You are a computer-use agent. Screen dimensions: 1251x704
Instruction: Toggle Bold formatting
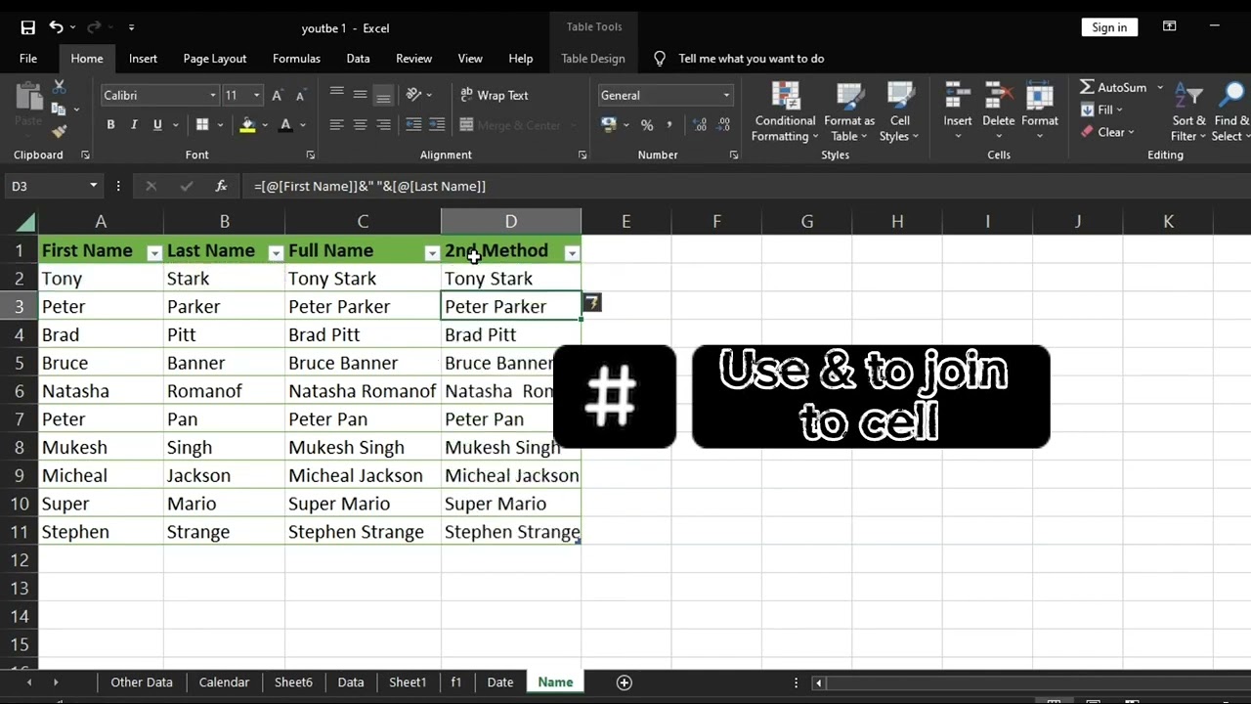coord(110,125)
